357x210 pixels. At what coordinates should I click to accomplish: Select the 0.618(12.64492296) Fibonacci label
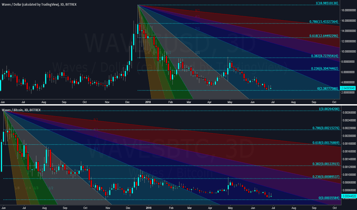324,36
